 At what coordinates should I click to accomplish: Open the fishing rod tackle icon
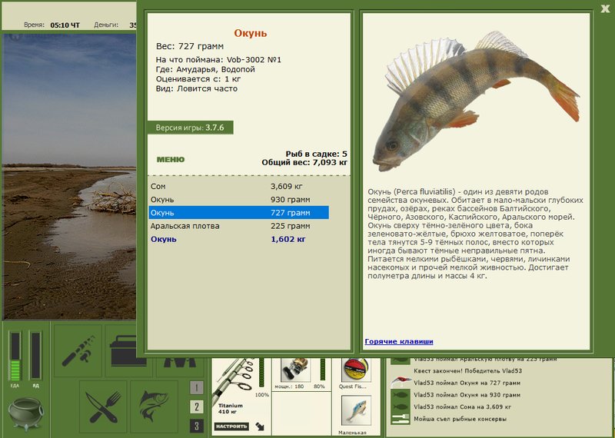pyautogui.click(x=78, y=350)
